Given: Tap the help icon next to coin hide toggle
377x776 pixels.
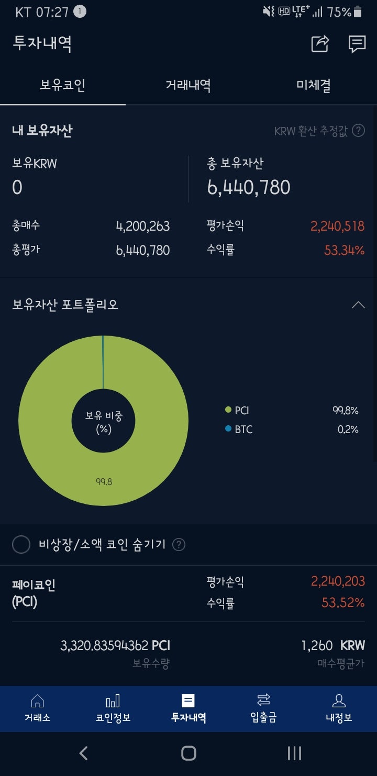Looking at the screenshot, I should 179,545.
